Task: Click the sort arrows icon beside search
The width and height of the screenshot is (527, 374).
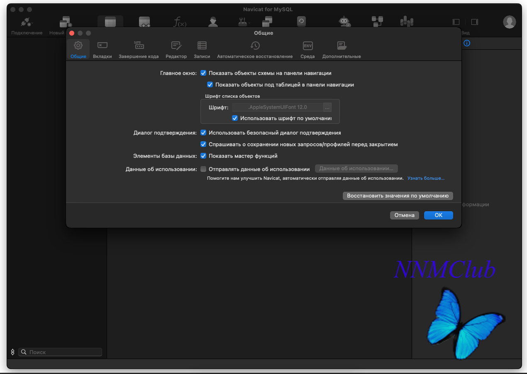Action: pyautogui.click(x=13, y=352)
